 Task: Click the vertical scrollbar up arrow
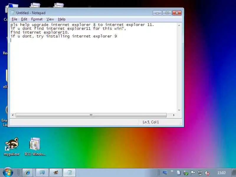click(x=179, y=25)
